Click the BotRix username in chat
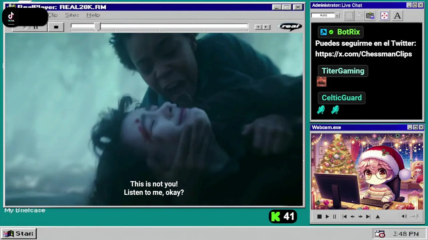The height and width of the screenshot is (240, 428). coord(348,32)
